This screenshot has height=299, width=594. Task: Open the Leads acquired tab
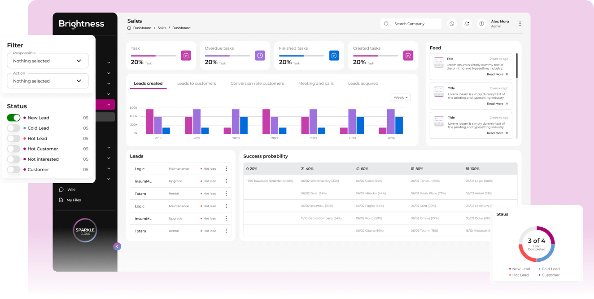[x=363, y=84]
